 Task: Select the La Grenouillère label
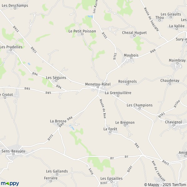pos(118,93)
